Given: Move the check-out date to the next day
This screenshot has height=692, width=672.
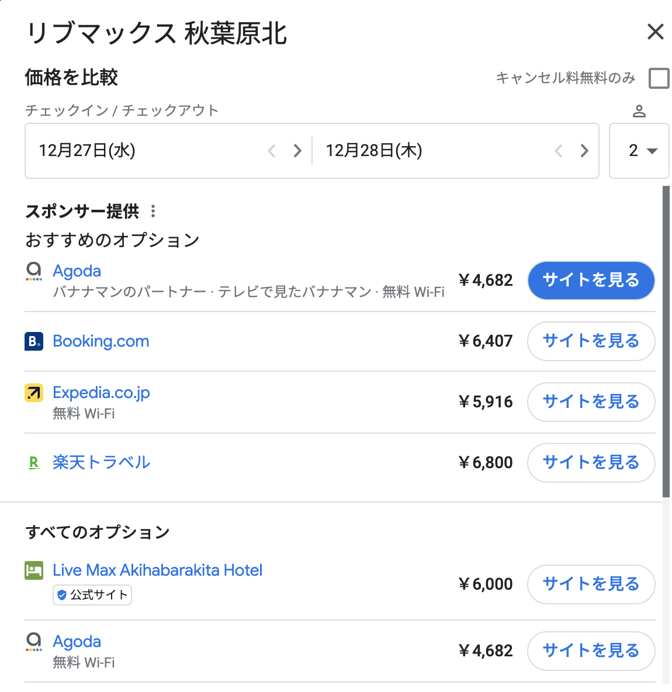Looking at the screenshot, I should [584, 151].
